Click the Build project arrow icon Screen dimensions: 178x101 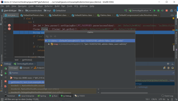point(126,10)
